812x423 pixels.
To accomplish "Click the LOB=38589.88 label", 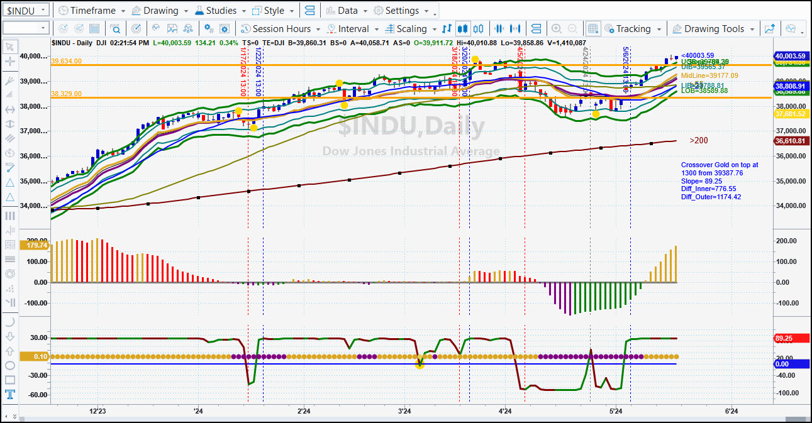I will (704, 91).
